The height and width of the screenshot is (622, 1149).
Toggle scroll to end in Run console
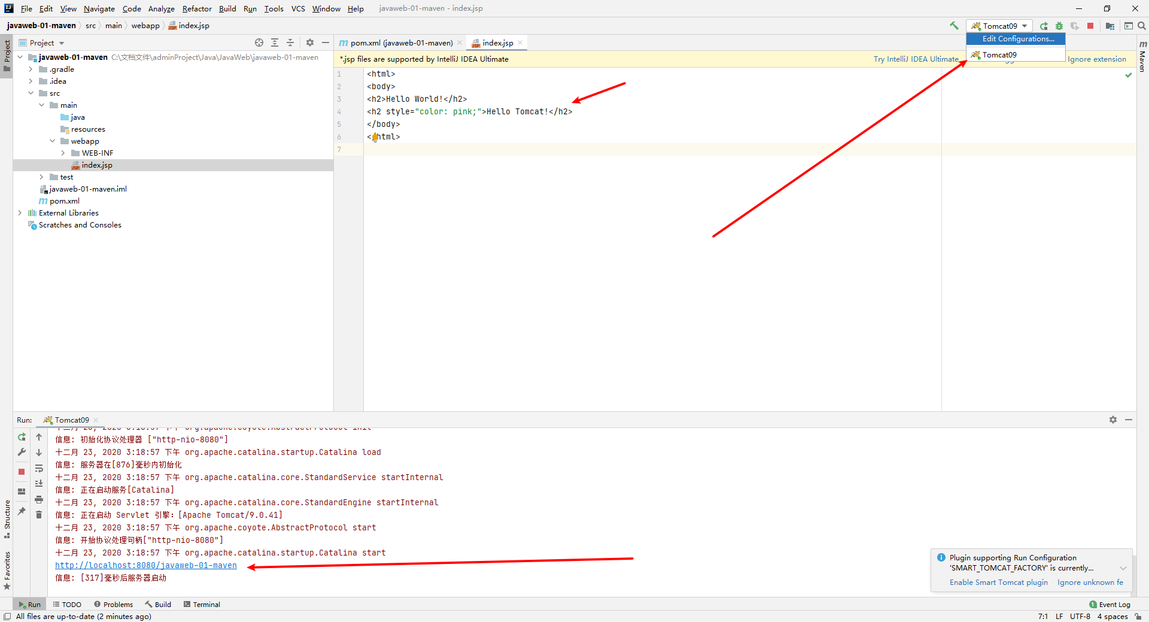point(39,484)
